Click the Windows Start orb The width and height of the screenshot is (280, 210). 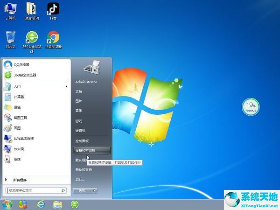tap(7, 204)
